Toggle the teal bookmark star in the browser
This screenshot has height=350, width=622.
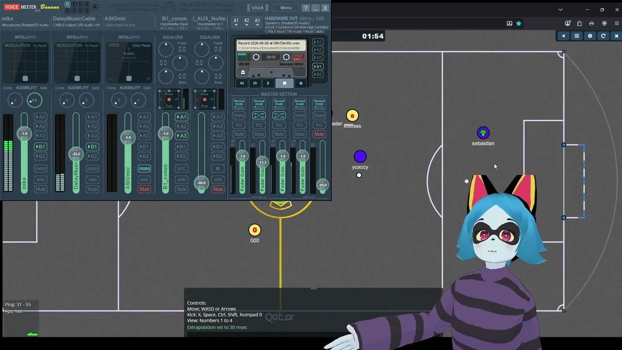[518, 23]
